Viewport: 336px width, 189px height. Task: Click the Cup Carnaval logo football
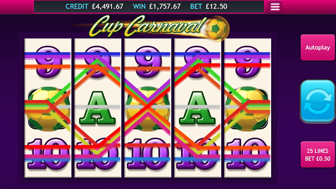(217, 29)
